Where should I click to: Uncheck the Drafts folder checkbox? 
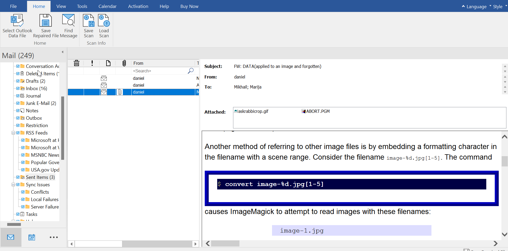click(17, 81)
